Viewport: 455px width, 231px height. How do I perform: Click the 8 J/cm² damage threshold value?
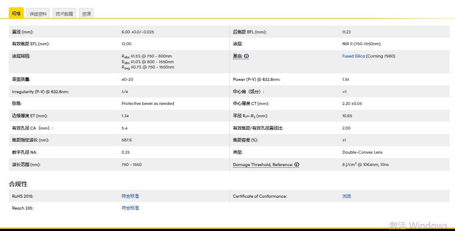[365, 165]
